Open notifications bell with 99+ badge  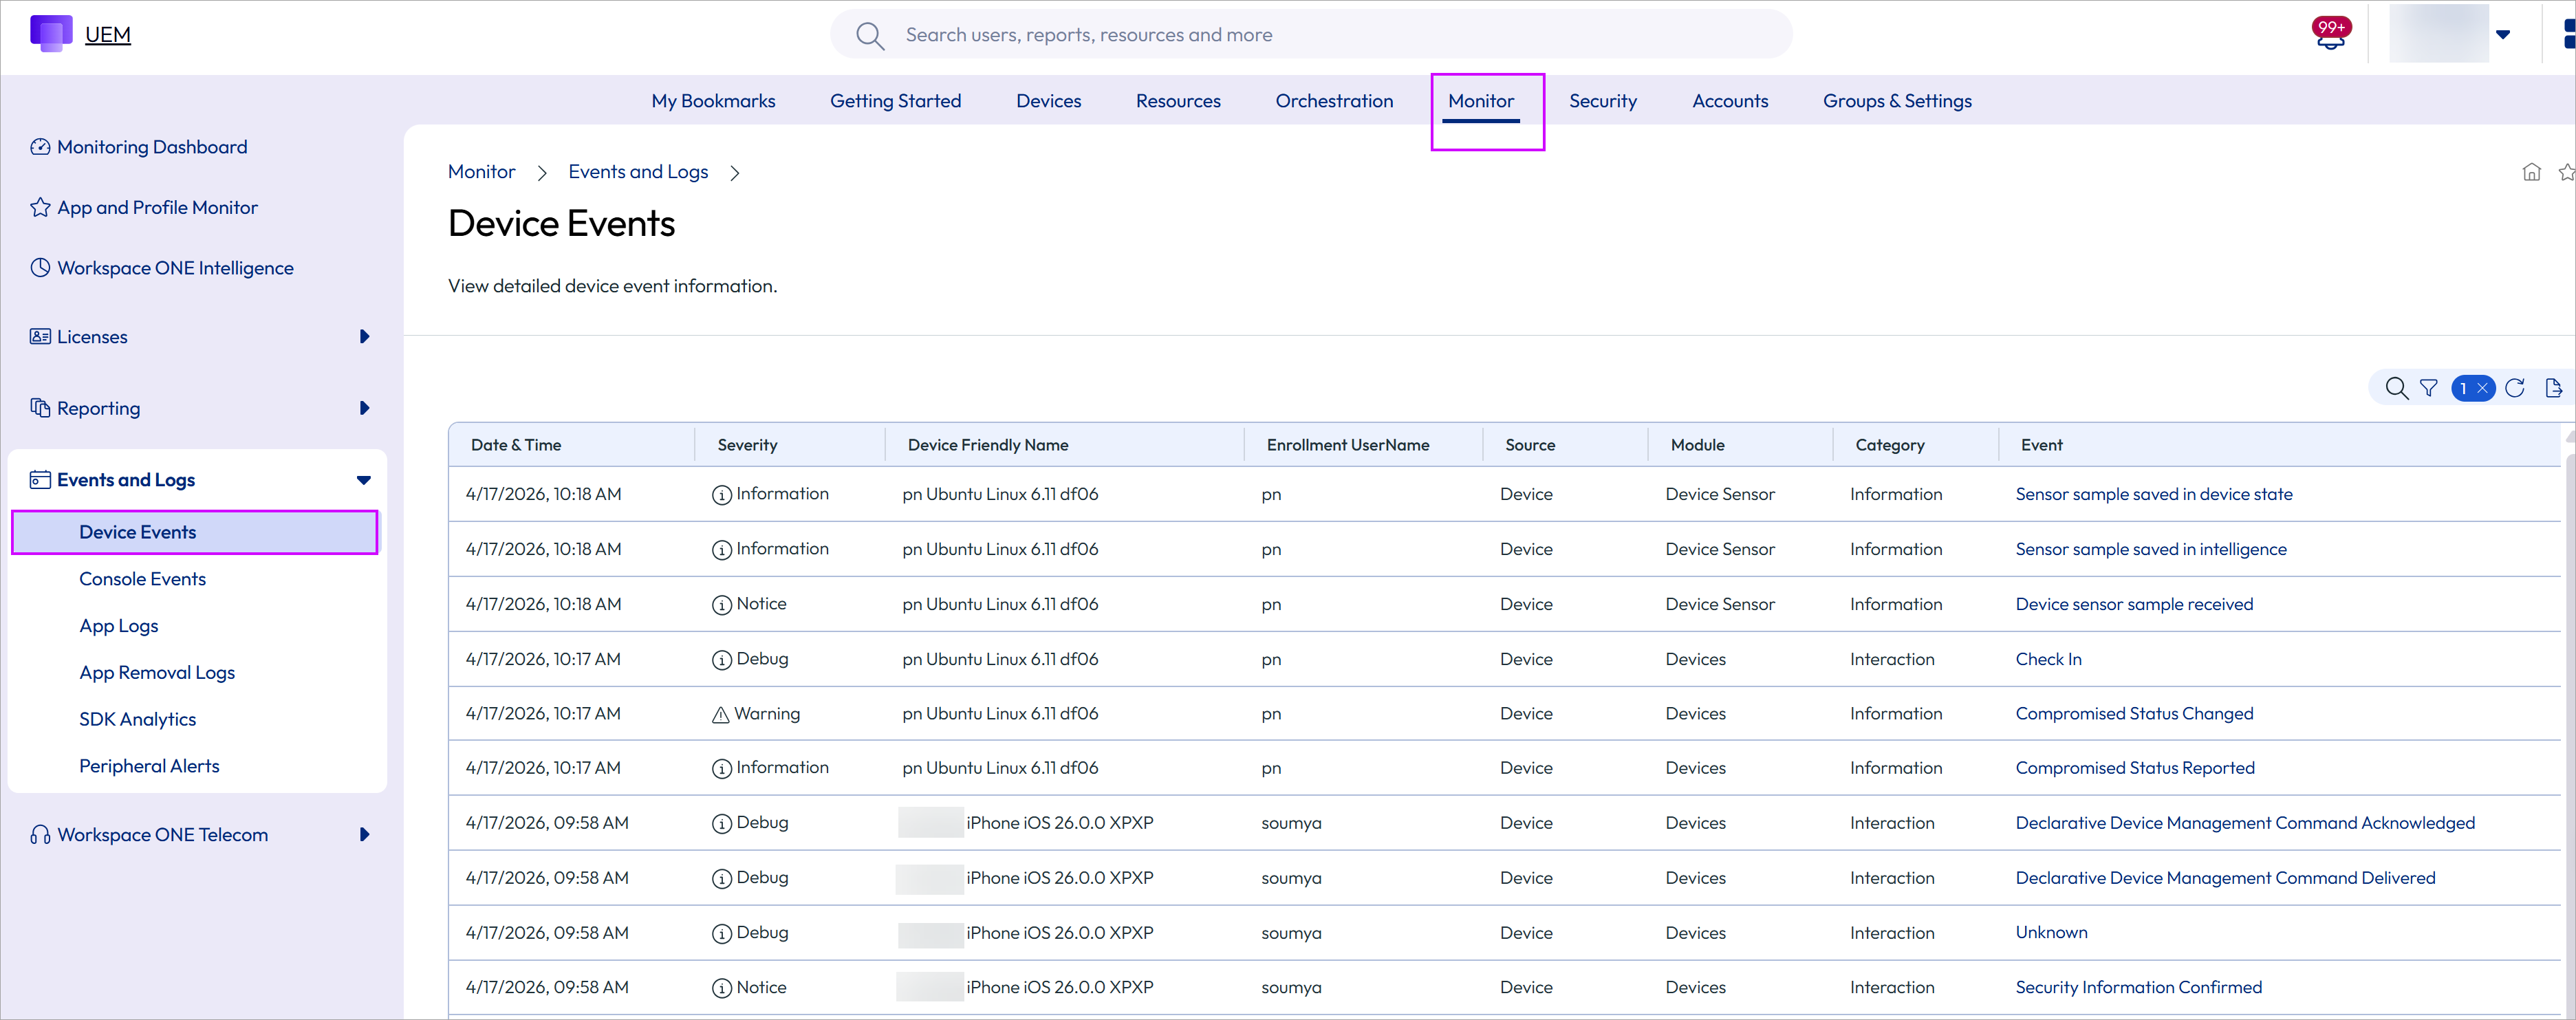2331,34
